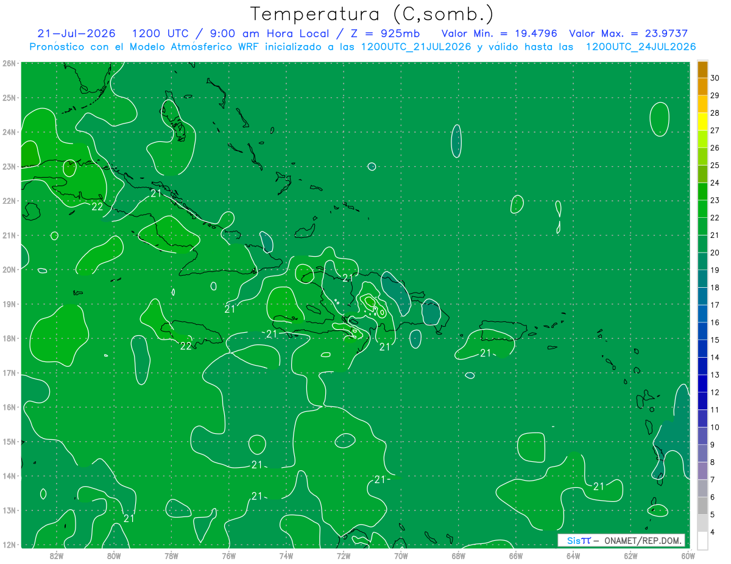This screenshot has width=731, height=564.
Task: Click color scale label '30'
Action: 715,78
